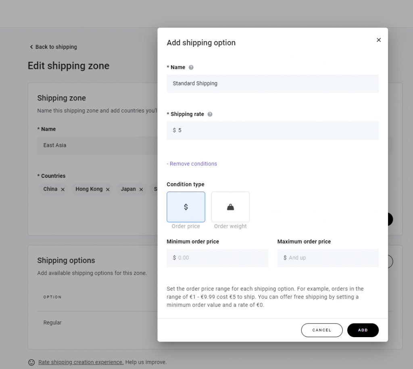Click the Standard Shipping name input

pos(273,83)
